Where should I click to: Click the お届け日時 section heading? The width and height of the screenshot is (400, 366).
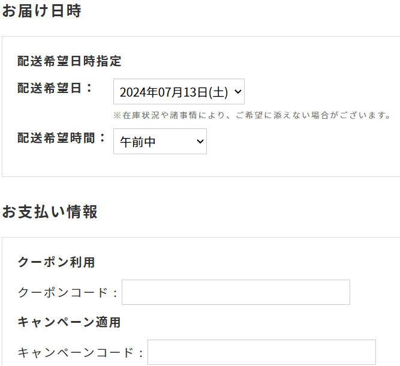pos(41,11)
